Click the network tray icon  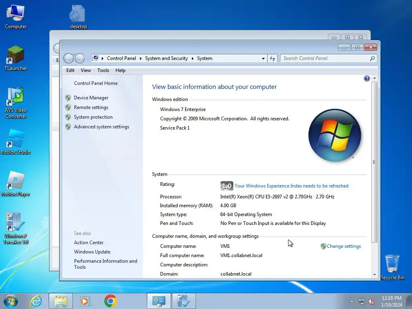coord(362,301)
